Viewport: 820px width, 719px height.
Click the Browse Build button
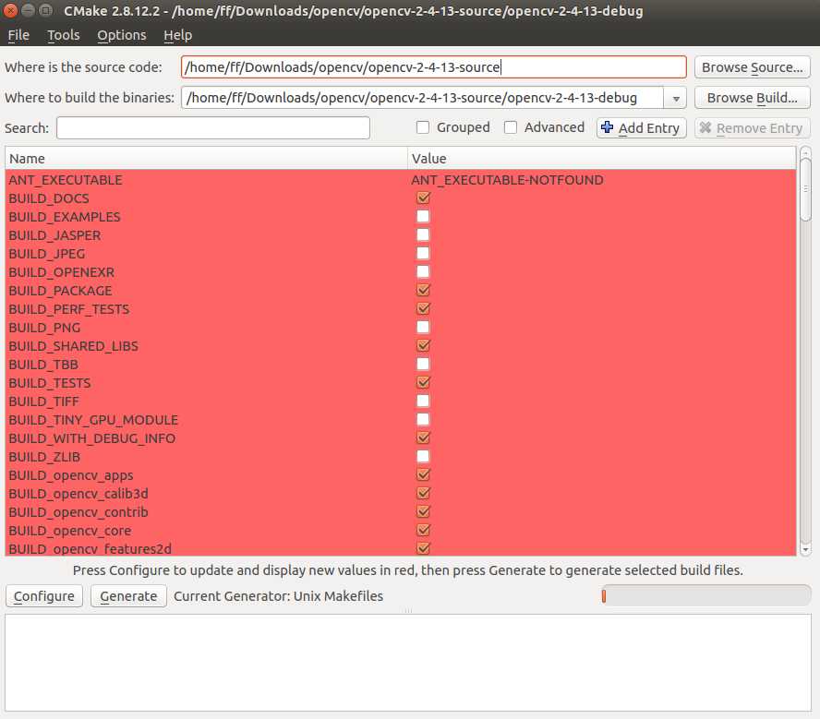[752, 98]
